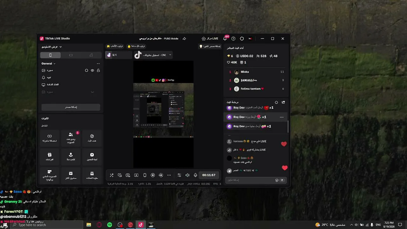Image resolution: width=407 pixels, height=229 pixels.
Task: Open the help question mark icon
Action: coord(233,38)
